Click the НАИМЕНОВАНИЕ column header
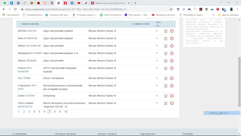The height and width of the screenshot is (136, 241). [30, 24]
